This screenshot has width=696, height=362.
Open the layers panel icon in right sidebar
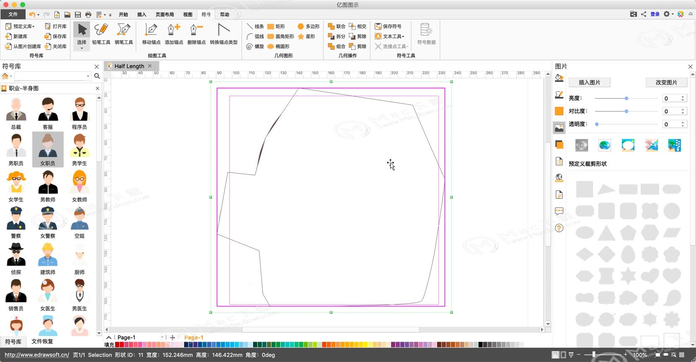point(559,144)
